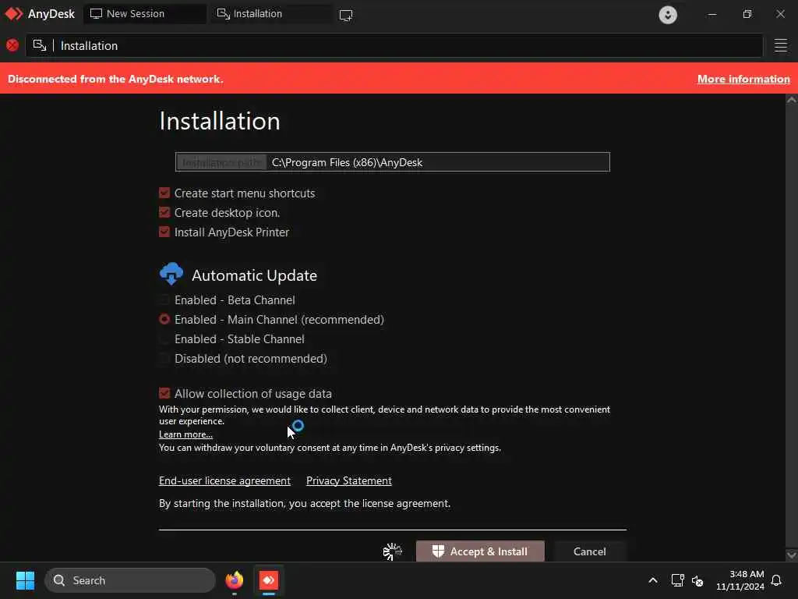Click the address bar showing Installation
Screen dimensions: 798x599
coord(394,45)
